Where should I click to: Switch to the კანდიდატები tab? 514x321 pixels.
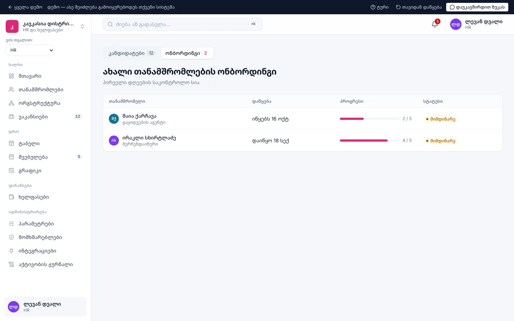(132, 53)
